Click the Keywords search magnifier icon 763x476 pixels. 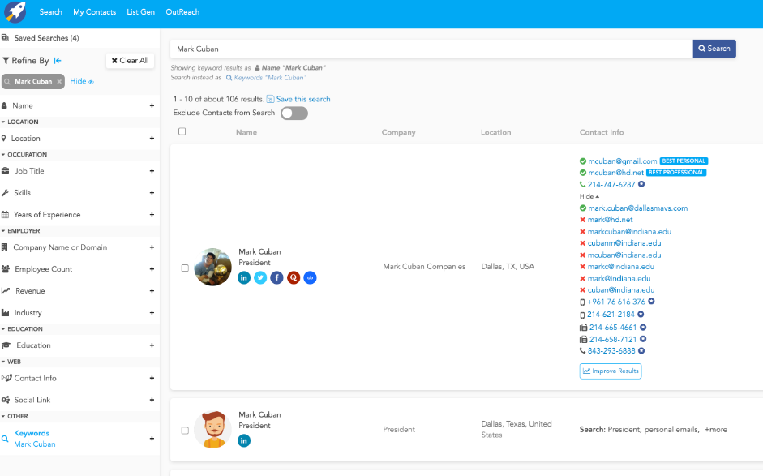pyautogui.click(x=5, y=439)
